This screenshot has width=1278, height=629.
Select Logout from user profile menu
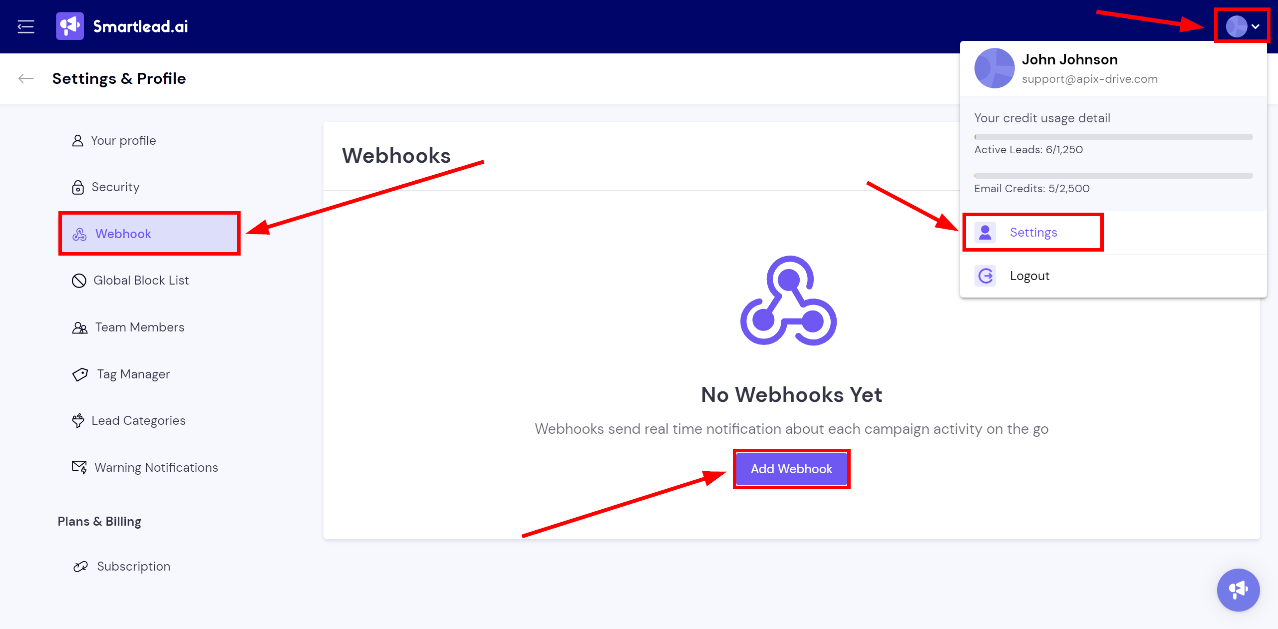pyautogui.click(x=1030, y=276)
